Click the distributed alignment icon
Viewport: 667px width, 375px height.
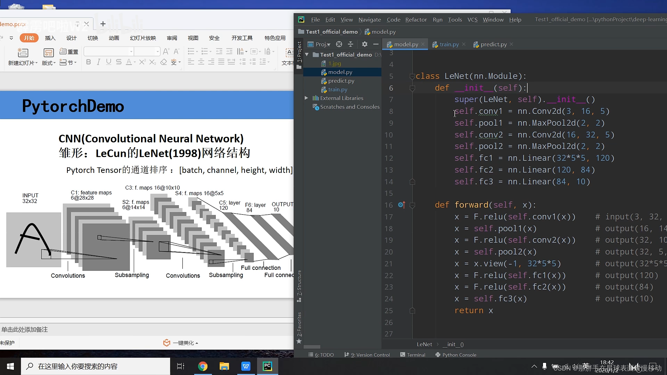(x=231, y=62)
